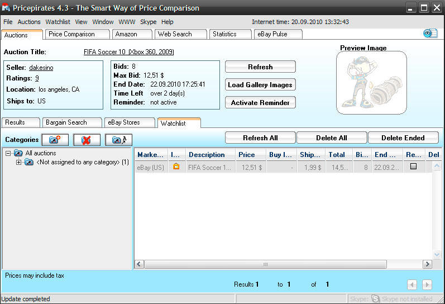Click the Delete All button

tap(332, 138)
